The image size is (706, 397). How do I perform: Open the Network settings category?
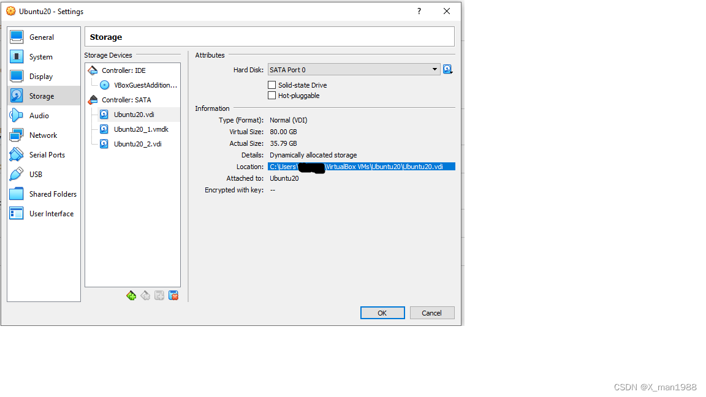coord(44,135)
